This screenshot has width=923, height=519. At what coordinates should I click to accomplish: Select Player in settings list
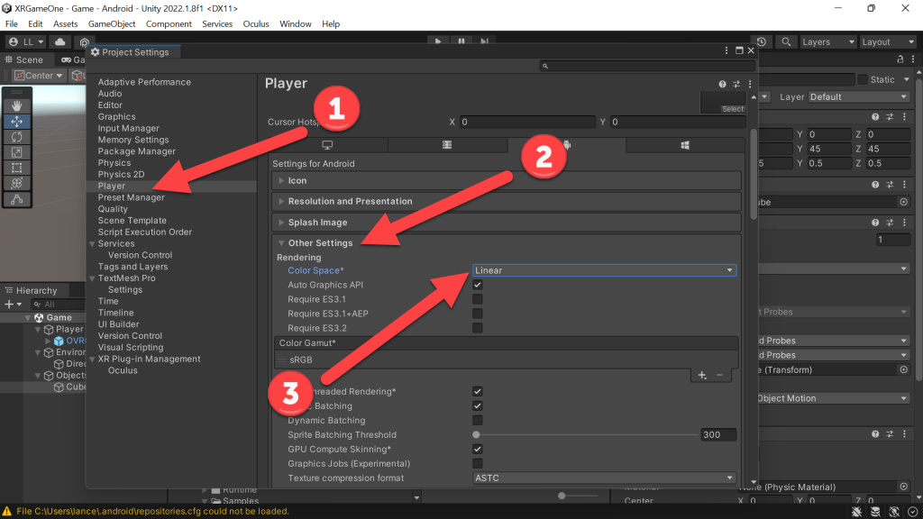coord(111,186)
